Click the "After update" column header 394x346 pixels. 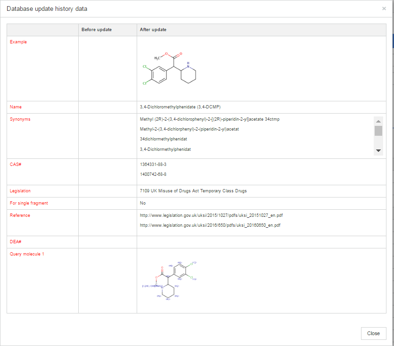click(153, 30)
